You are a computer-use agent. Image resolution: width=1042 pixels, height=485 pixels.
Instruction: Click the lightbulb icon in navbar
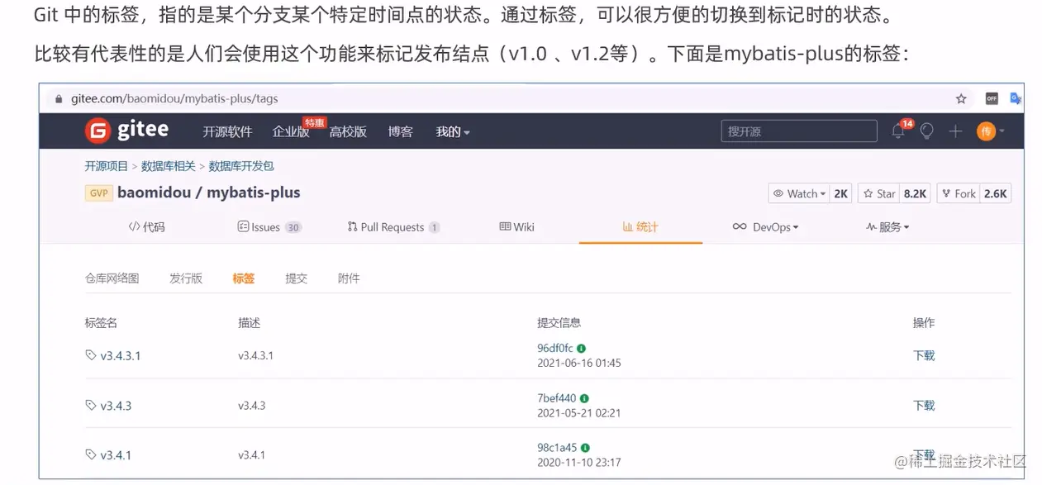(x=926, y=131)
